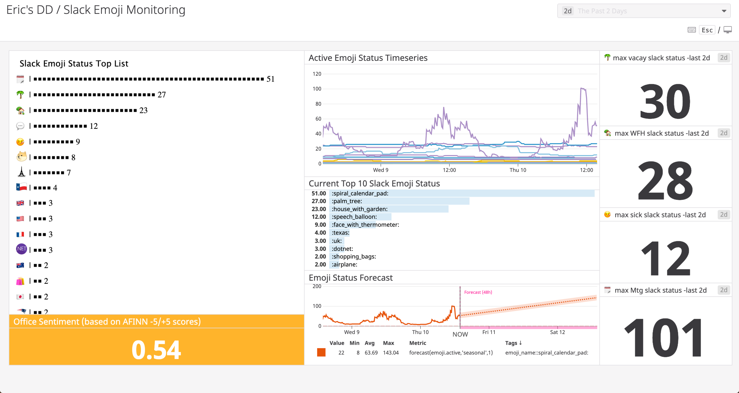Click the Max column header in forecast legend
Viewport: 739px width, 393px height.
[x=388, y=343]
